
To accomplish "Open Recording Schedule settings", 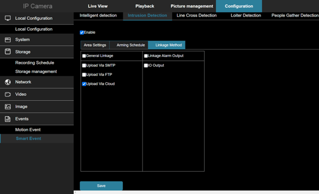I will 35,63.
